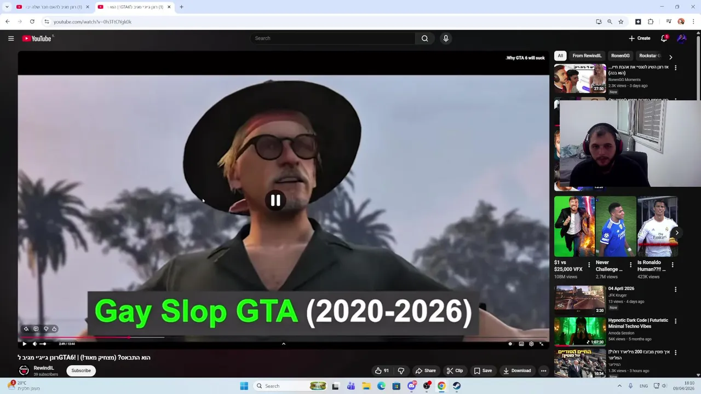Open tab search dropdown in Chrome
The image size is (701, 394).
7,7
